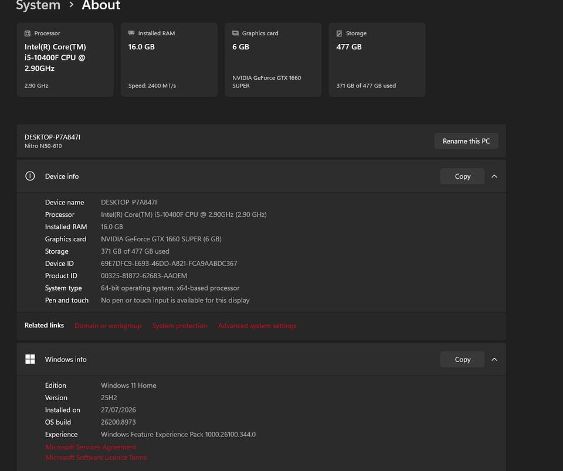Copy the Device info details
This screenshot has height=471, width=563.
click(463, 176)
